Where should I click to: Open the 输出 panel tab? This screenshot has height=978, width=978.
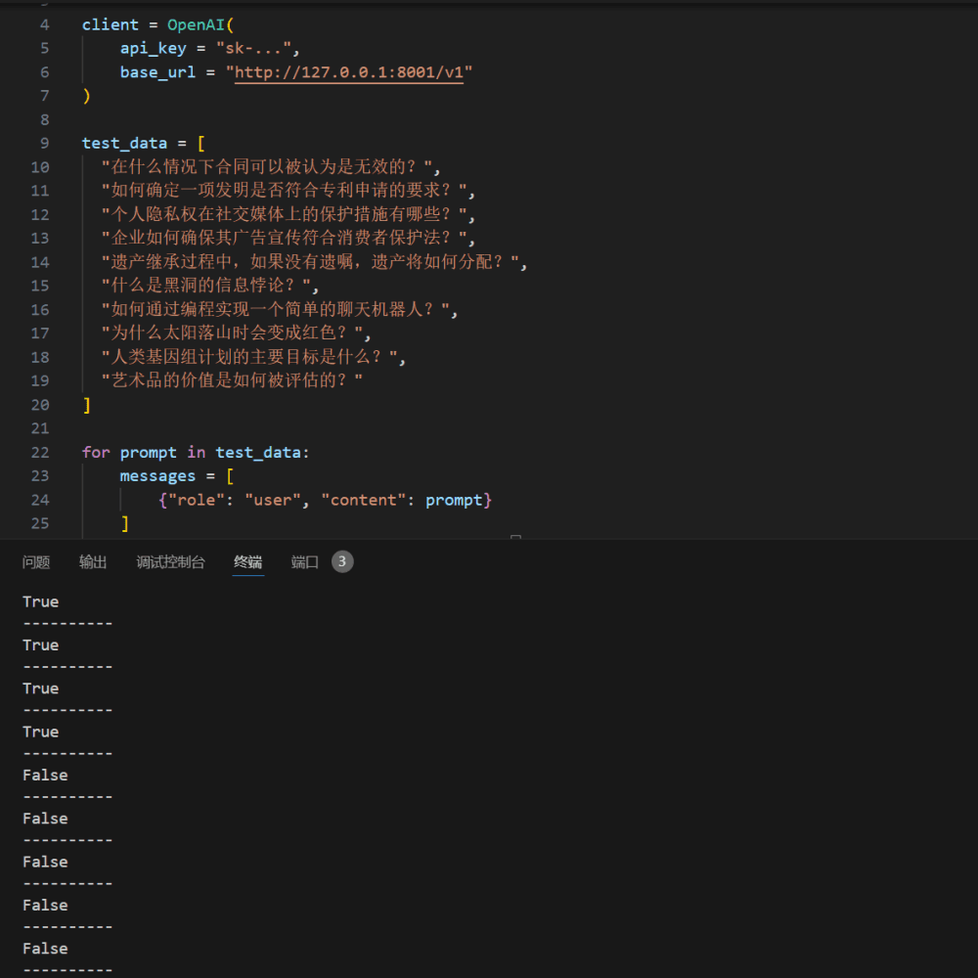tap(93, 562)
